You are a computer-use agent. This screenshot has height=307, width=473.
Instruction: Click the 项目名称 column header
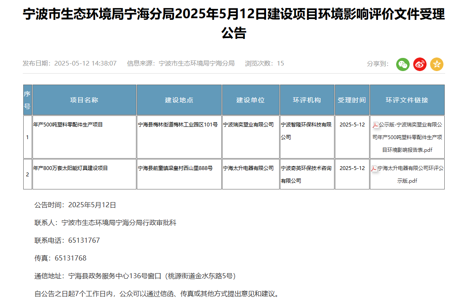tap(84, 100)
